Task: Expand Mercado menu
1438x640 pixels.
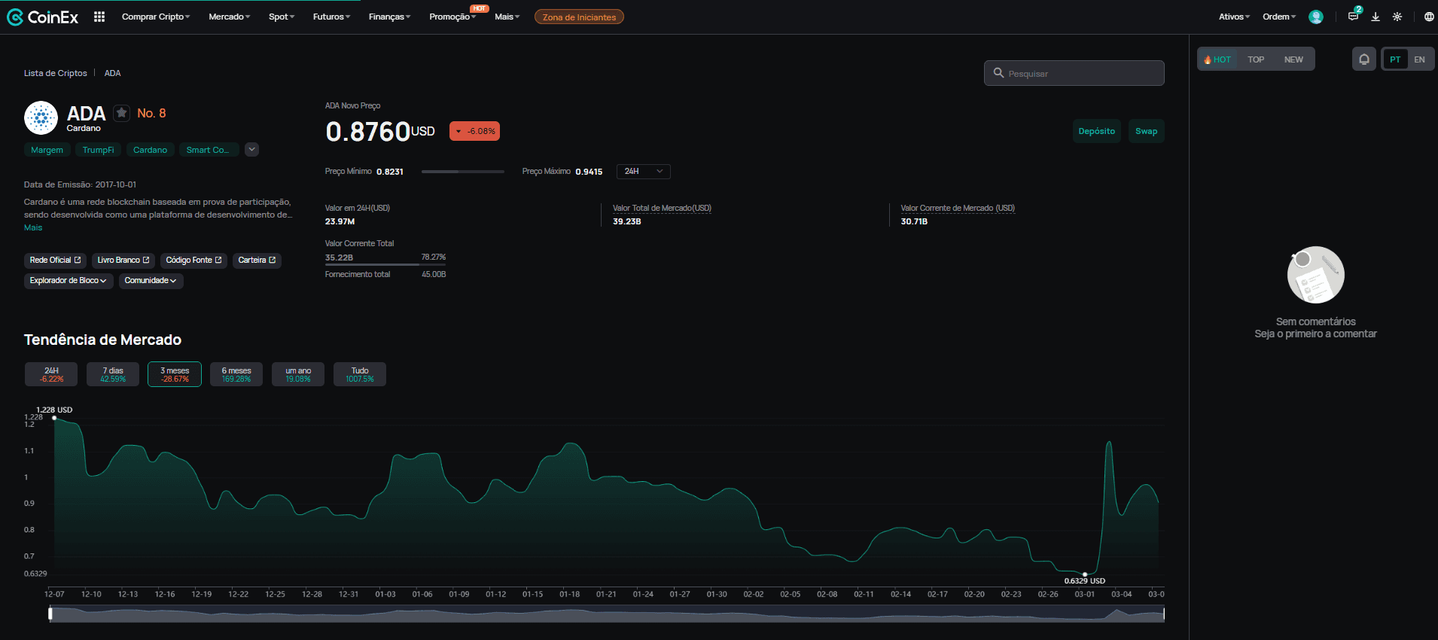Action: point(229,17)
